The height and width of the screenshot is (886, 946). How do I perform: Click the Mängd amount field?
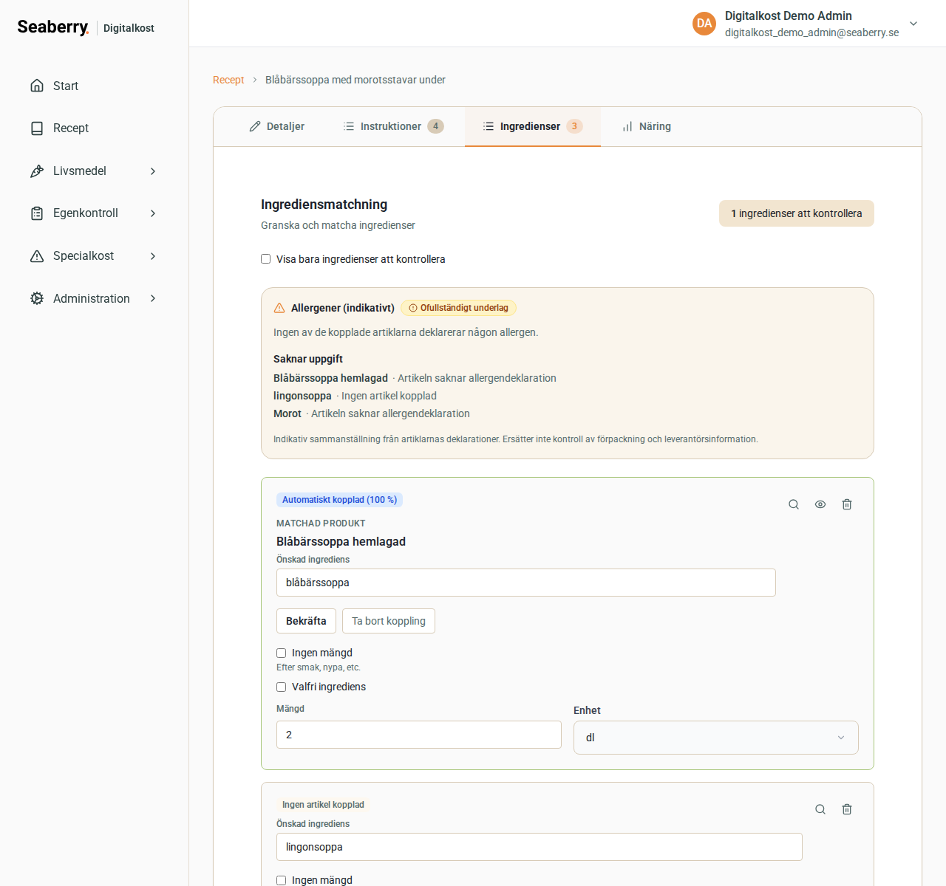pos(419,735)
